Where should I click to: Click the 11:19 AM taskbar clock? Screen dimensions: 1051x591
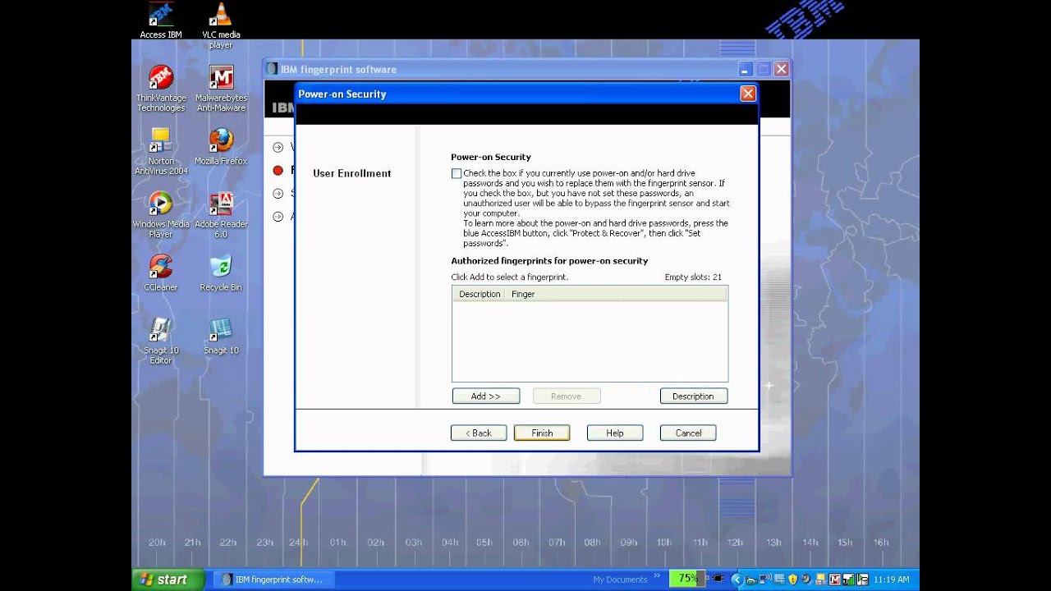click(891, 580)
